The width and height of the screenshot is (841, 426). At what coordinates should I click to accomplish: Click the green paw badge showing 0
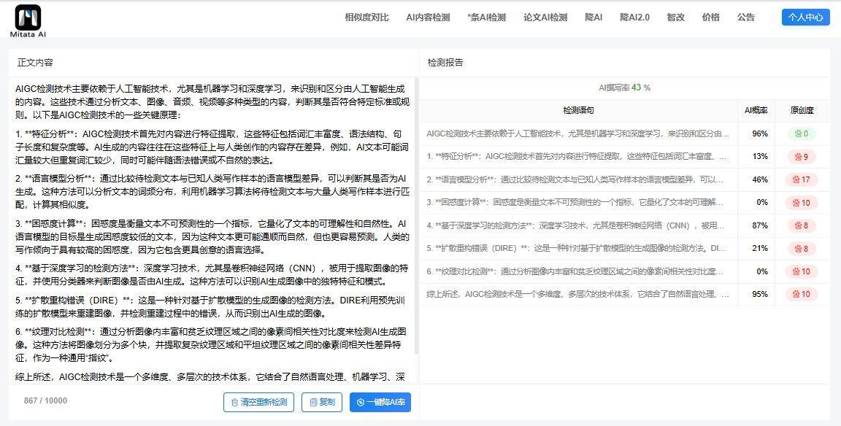[x=803, y=133]
